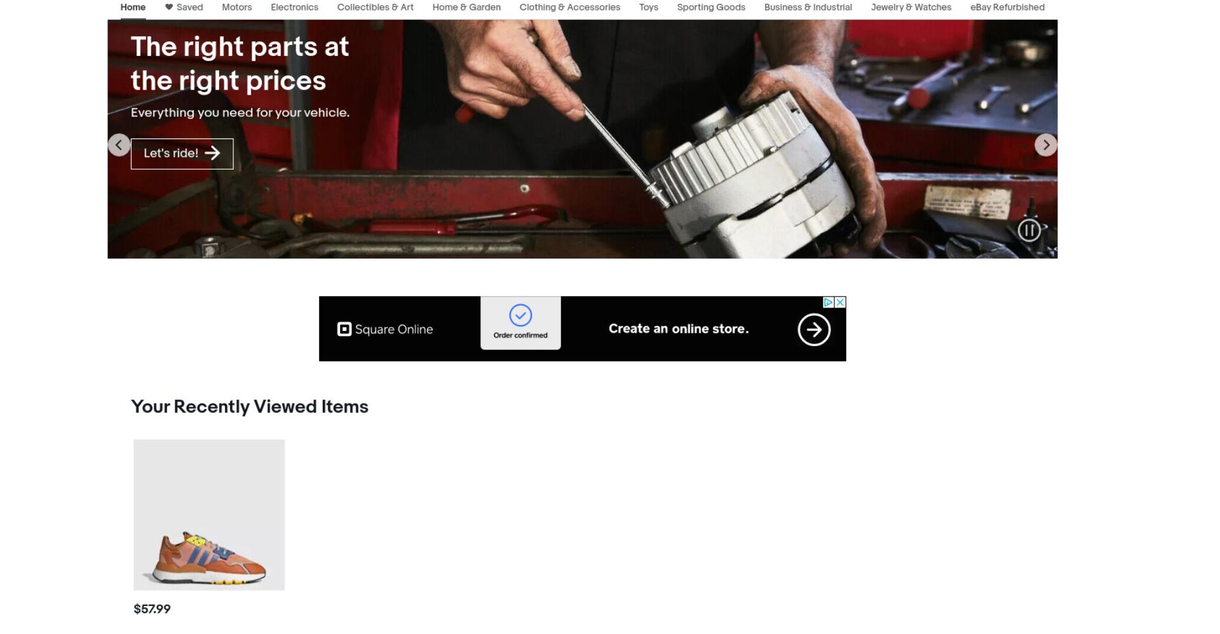Viewport: 1220px width, 634px height.
Task: Open the Motors category
Action: 236,7
